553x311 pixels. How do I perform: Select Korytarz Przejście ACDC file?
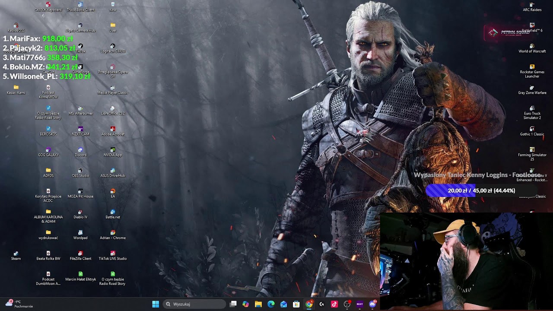tap(48, 196)
